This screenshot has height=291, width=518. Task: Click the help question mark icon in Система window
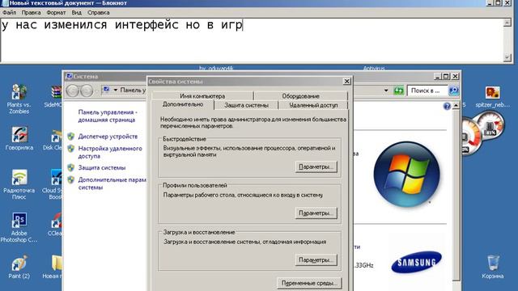coord(447,106)
